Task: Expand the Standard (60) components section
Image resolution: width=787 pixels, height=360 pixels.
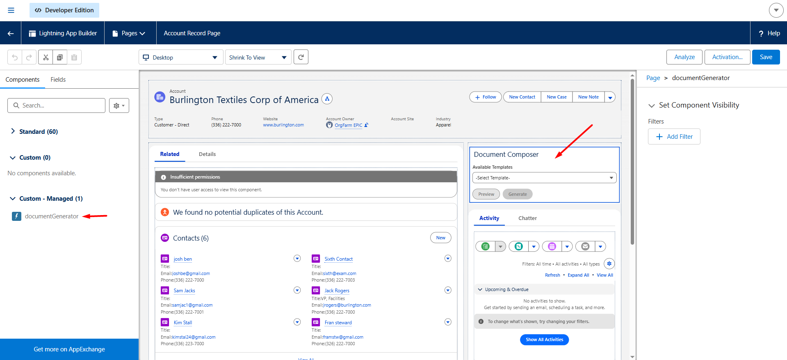Action: pyautogui.click(x=13, y=131)
